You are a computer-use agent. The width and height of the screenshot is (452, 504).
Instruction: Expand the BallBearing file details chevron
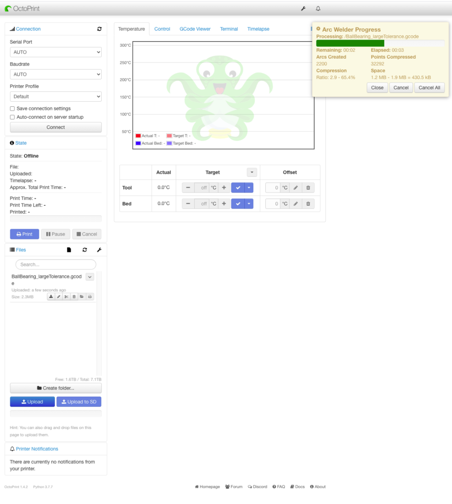pos(90,277)
